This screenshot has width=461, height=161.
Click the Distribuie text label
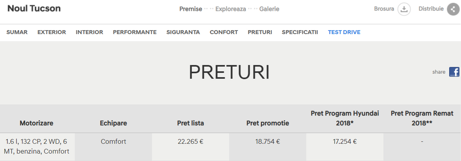point(431,9)
